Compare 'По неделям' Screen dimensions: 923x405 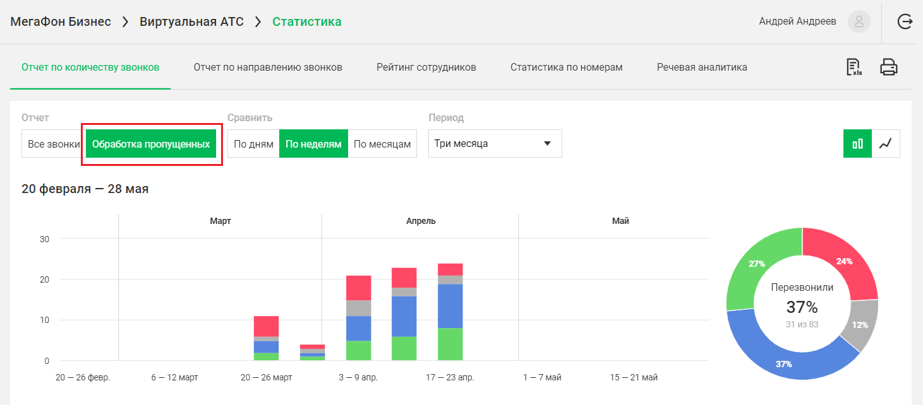coord(313,144)
